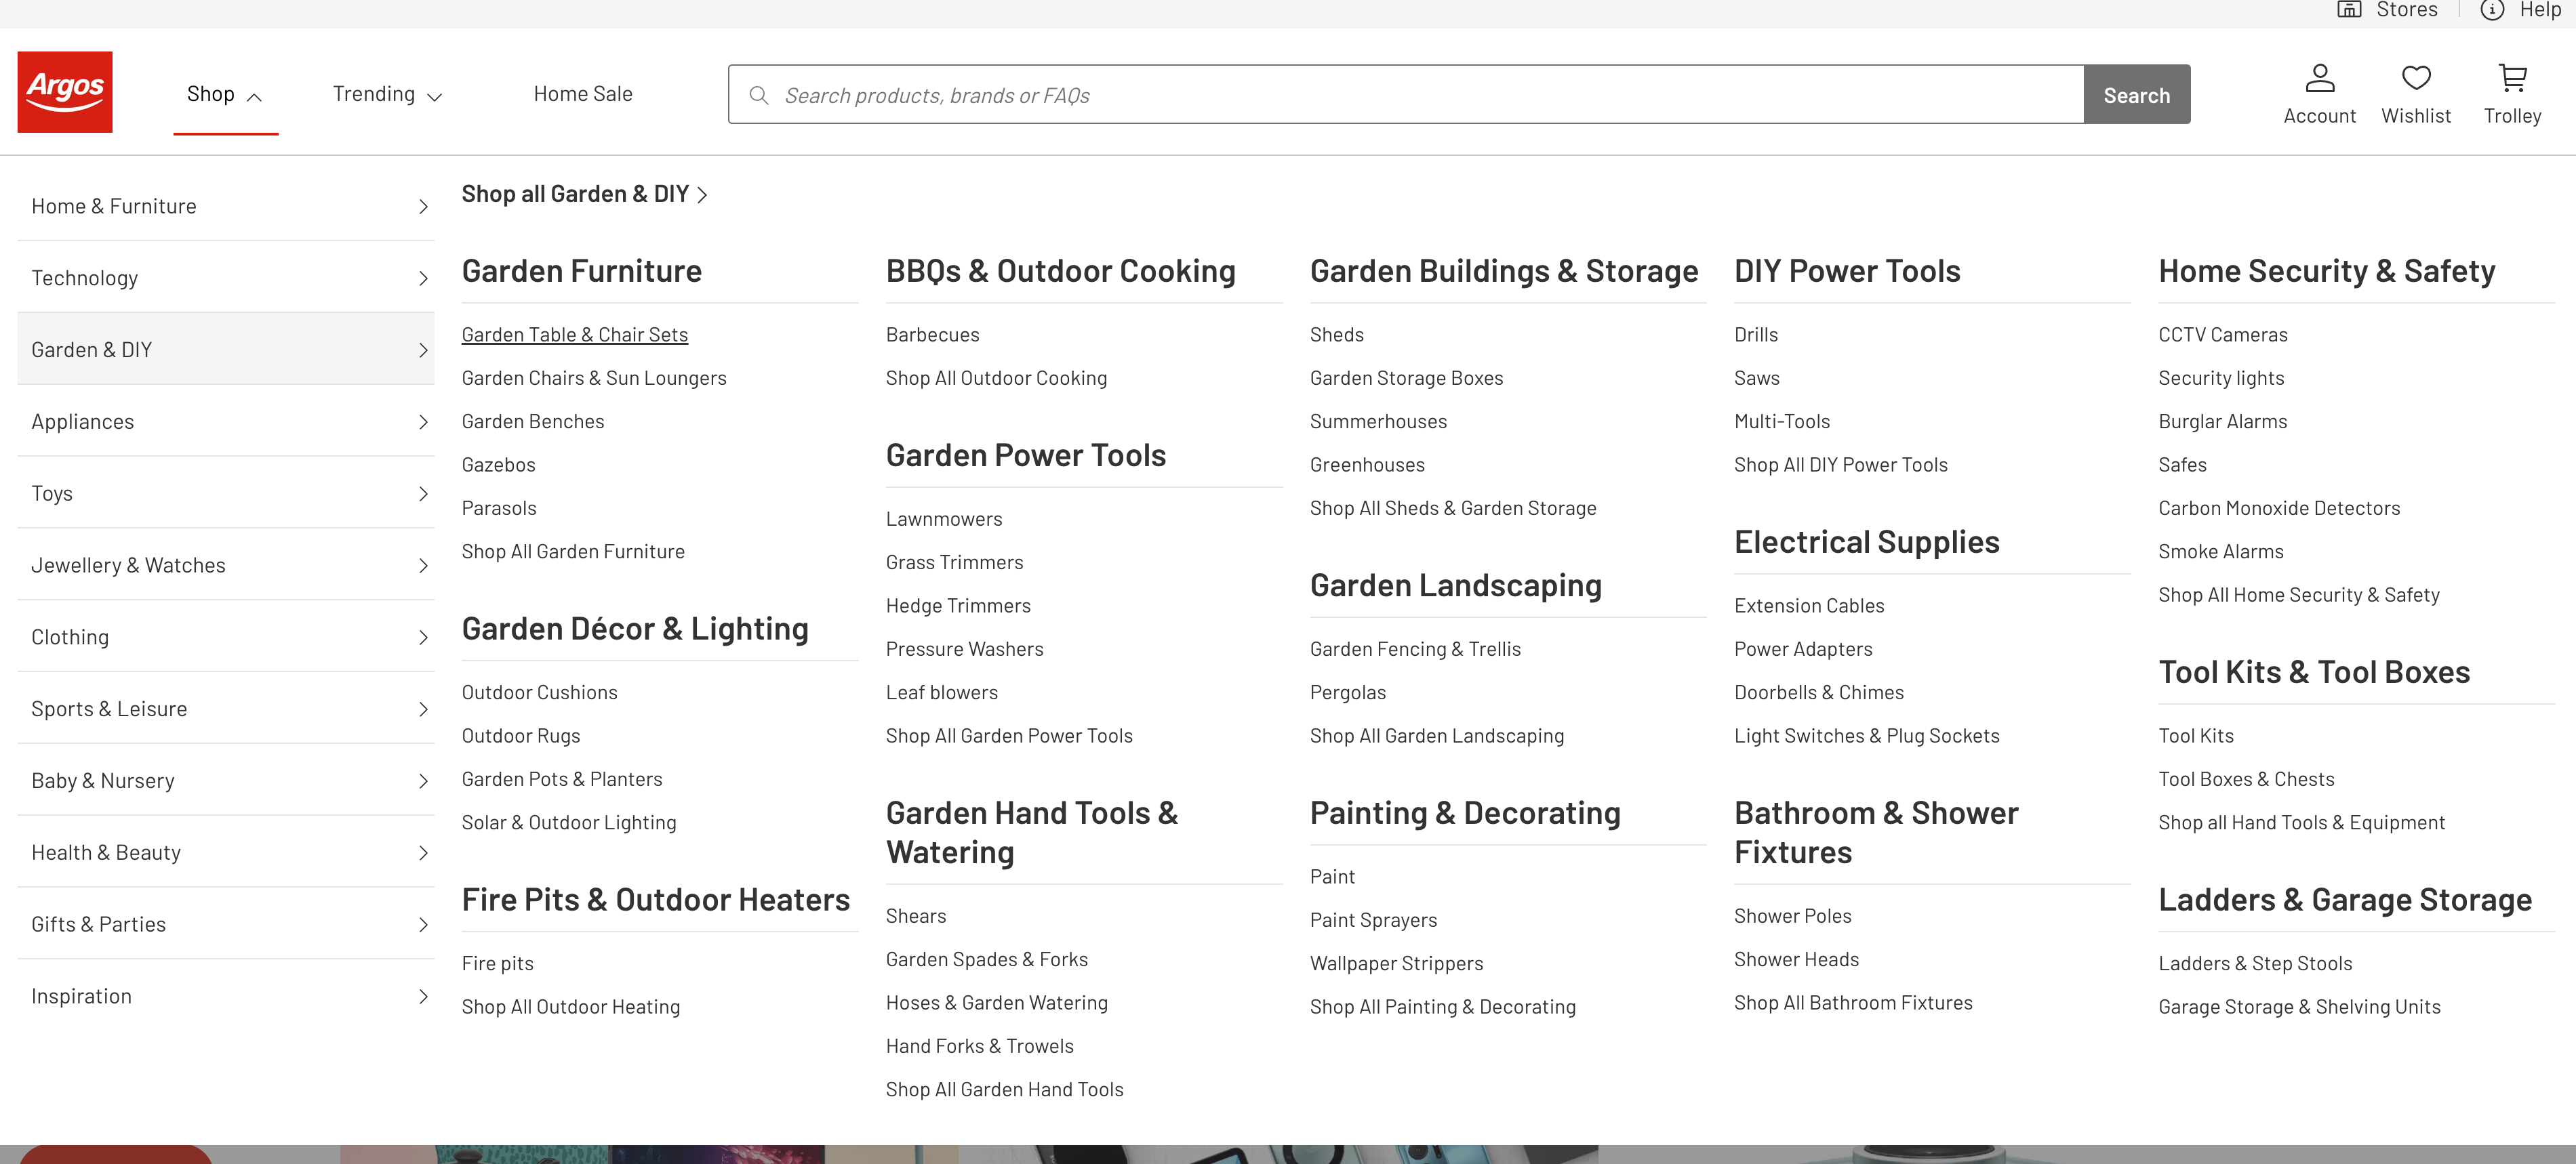Open Home Sale section
Image resolution: width=2576 pixels, height=1164 pixels.
(583, 93)
